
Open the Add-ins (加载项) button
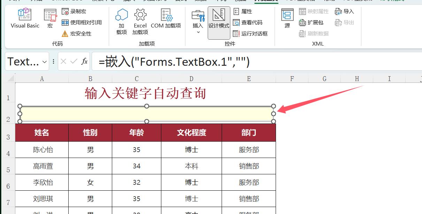coord(122,22)
